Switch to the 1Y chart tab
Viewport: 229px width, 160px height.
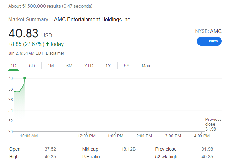point(108,66)
